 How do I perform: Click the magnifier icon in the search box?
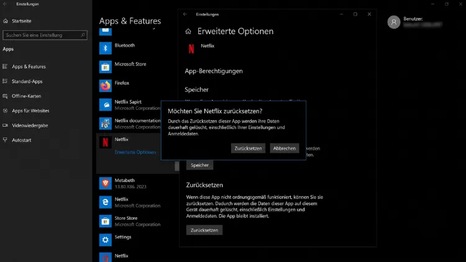pos(83,35)
